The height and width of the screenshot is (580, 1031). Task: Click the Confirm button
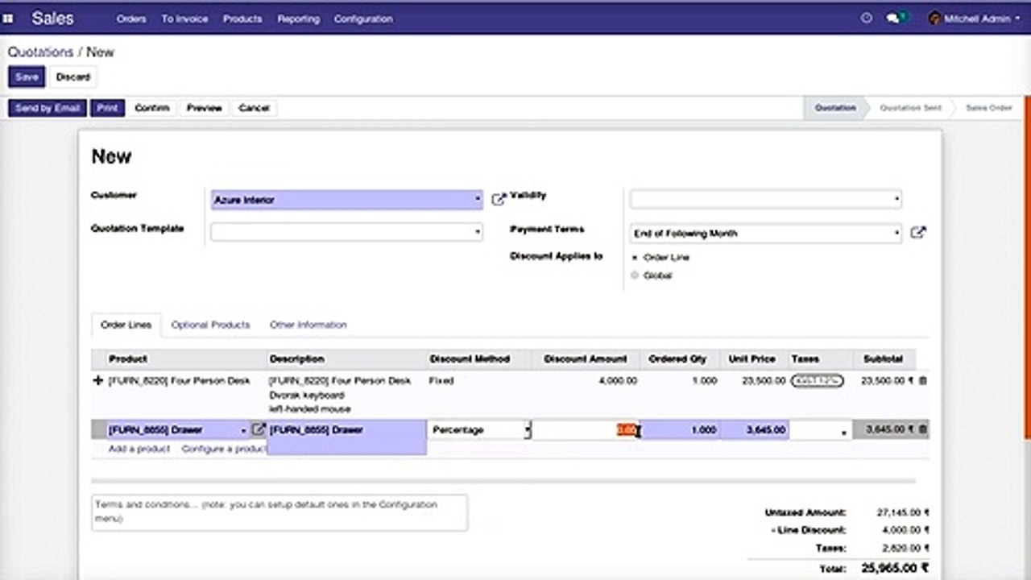coord(152,108)
